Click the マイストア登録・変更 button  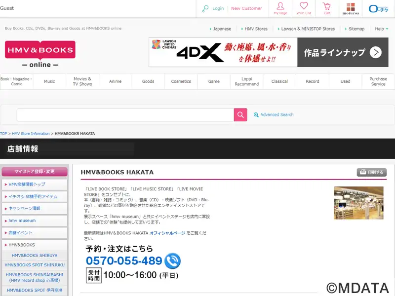(x=35, y=171)
